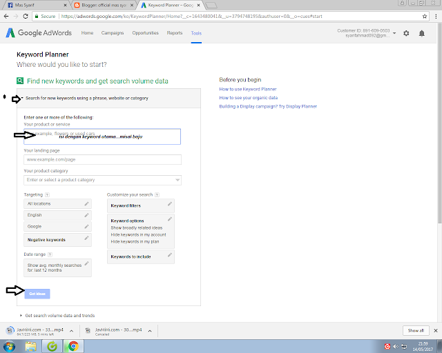Click the Your landing page field
The height and width of the screenshot is (353, 442).
pyautogui.click(x=103, y=160)
